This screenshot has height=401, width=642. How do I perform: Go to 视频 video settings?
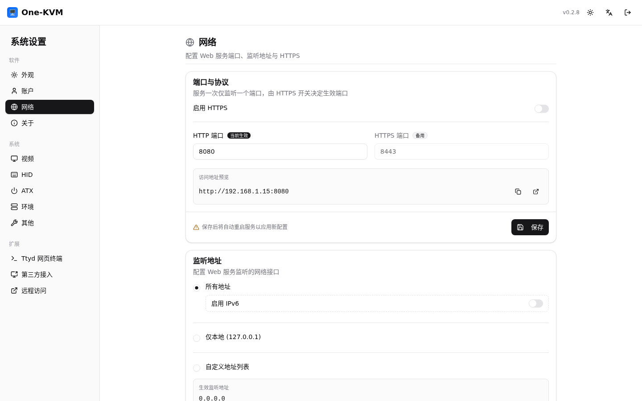(50, 159)
